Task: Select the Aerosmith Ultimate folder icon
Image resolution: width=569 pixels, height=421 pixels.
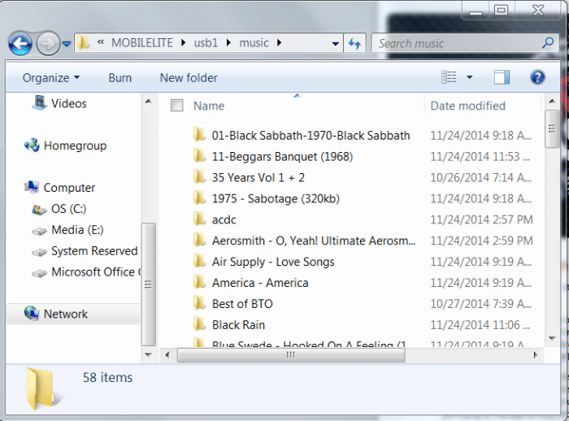Action: (x=200, y=241)
